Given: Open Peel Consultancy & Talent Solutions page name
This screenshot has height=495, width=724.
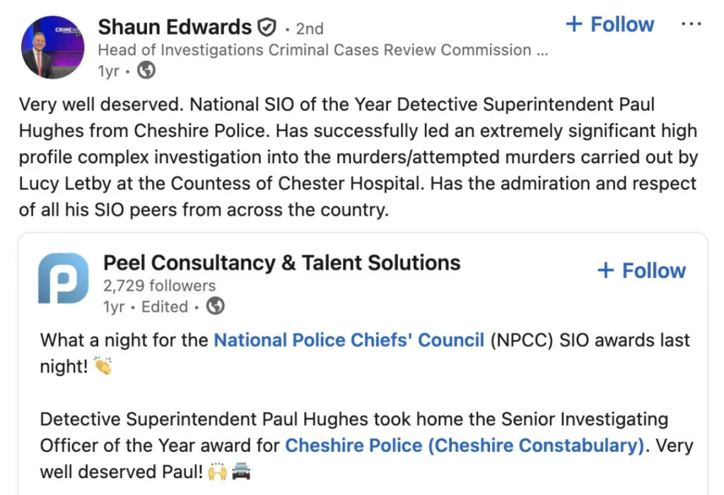Looking at the screenshot, I should point(281,263).
